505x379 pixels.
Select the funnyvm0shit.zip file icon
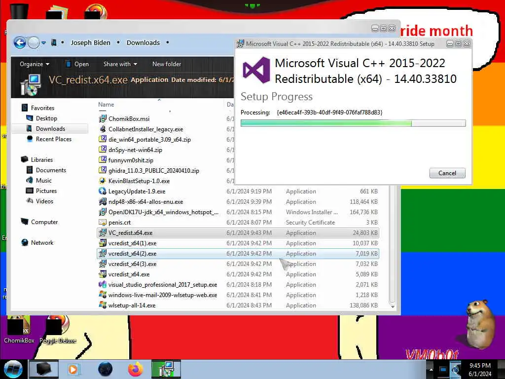[x=103, y=160]
